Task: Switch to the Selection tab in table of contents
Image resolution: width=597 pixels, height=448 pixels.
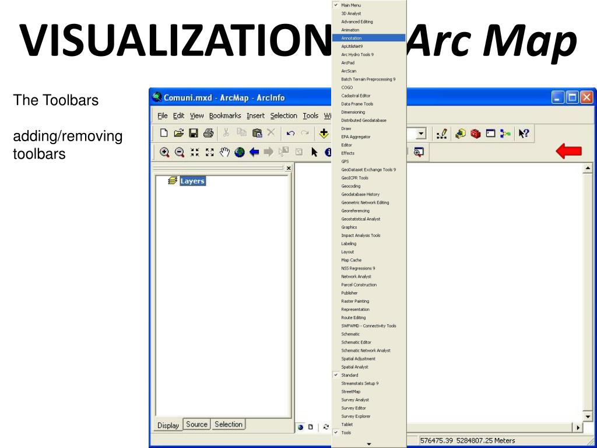Action: [x=229, y=425]
